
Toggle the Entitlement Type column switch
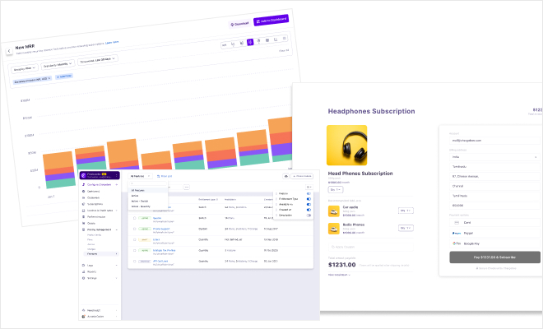308,198
